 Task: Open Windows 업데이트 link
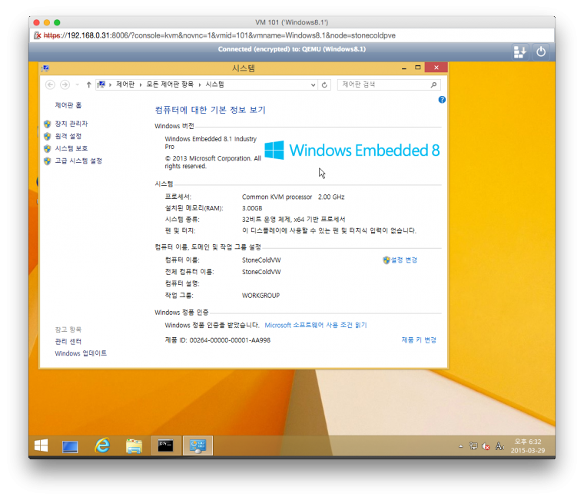click(81, 353)
